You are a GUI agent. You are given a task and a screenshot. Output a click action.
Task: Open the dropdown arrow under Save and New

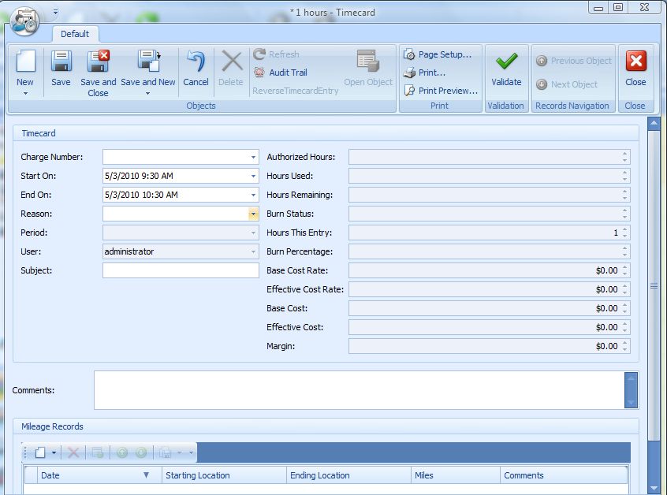click(x=147, y=93)
